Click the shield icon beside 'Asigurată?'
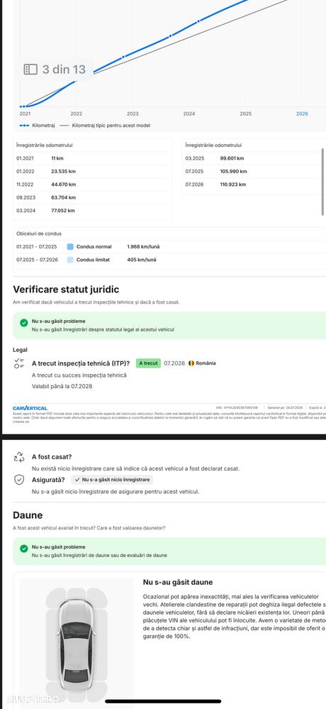Viewport: 326px width, 709px height. (x=19, y=480)
